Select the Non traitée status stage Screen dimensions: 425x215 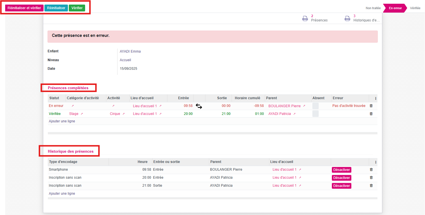373,8
